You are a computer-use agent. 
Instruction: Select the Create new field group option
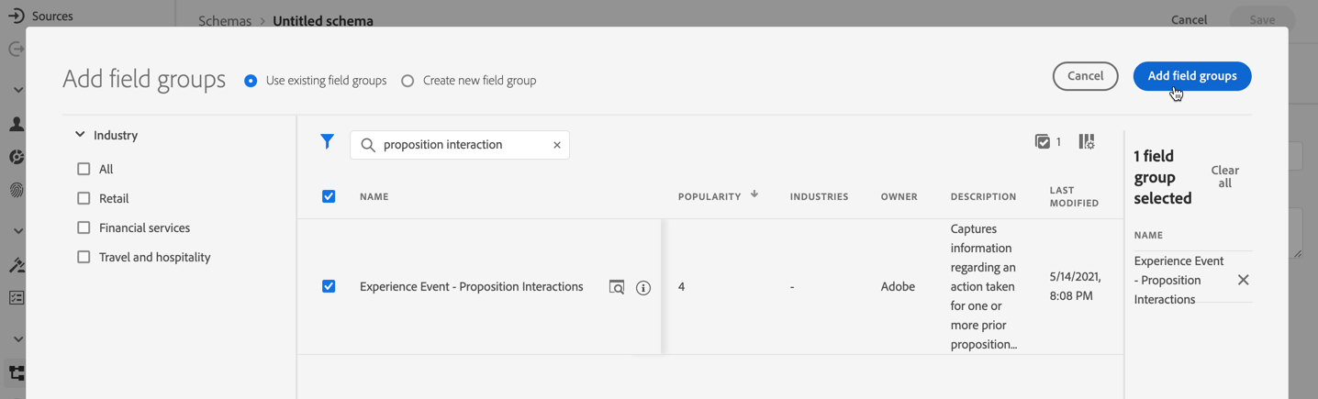click(408, 81)
